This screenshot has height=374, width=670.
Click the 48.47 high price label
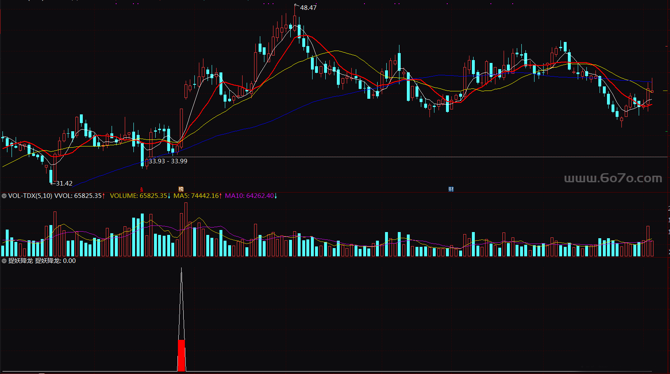pyautogui.click(x=308, y=8)
